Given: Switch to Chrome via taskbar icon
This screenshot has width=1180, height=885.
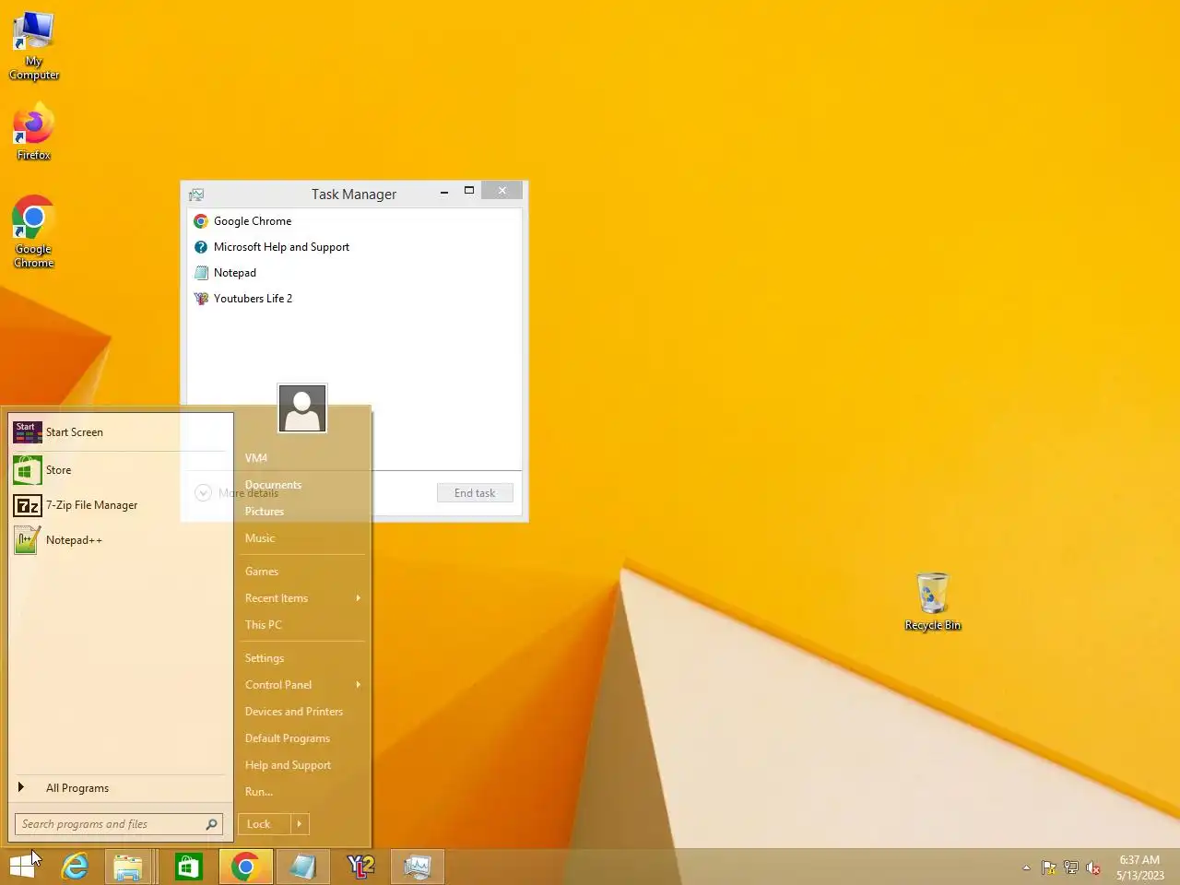Looking at the screenshot, I should click(x=245, y=867).
